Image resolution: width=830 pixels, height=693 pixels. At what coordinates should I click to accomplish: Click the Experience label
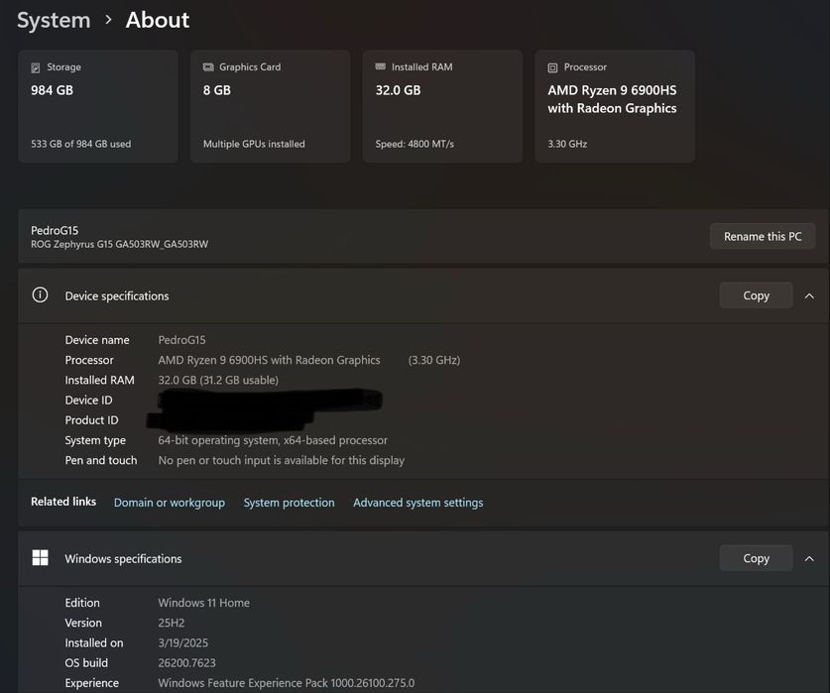(92, 683)
